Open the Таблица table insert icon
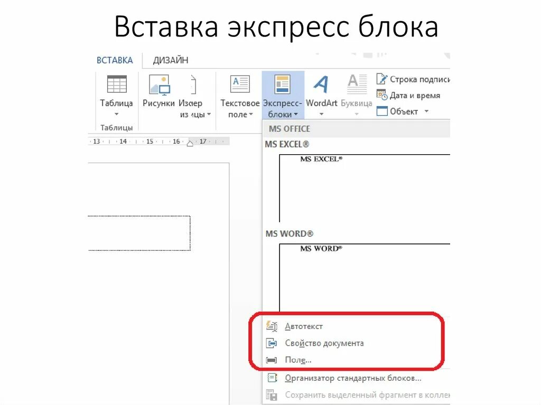Screen dimensions: 541x405 [117, 84]
